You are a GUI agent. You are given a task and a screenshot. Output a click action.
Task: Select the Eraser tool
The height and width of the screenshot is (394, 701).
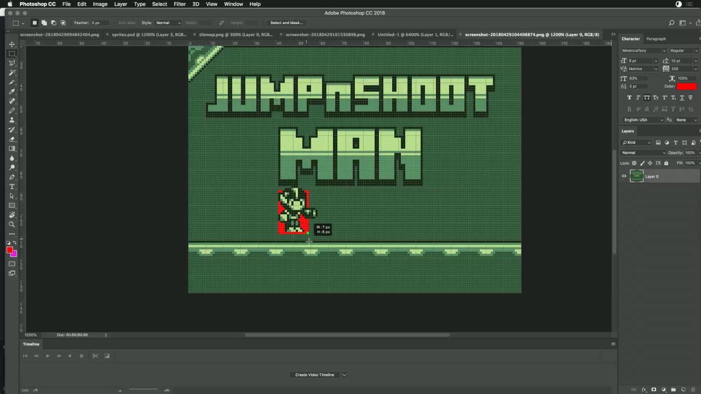click(12, 139)
